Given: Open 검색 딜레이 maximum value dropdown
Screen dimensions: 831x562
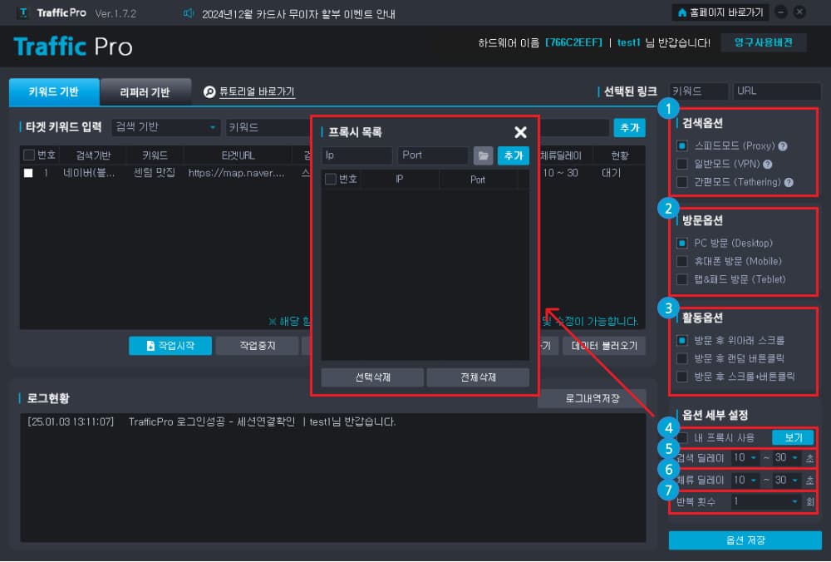Looking at the screenshot, I should [x=787, y=457].
